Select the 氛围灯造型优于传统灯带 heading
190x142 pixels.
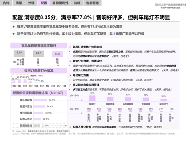pyautogui.click(x=87, y=47)
